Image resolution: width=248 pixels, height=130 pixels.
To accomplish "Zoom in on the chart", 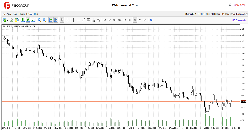I will (x=39, y=20).
